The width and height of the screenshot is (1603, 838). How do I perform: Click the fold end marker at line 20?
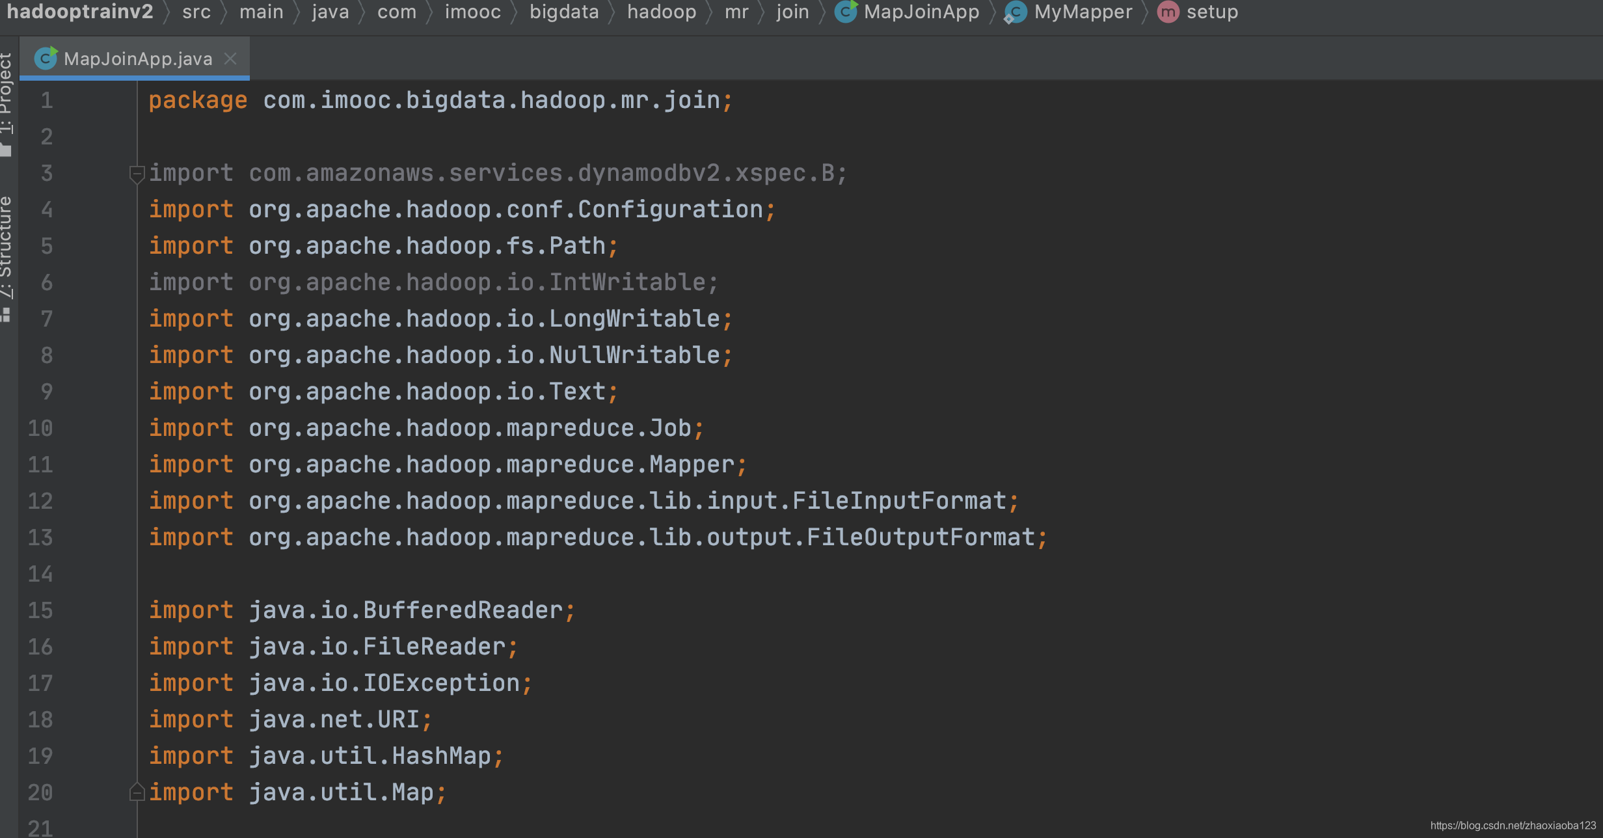pyautogui.click(x=137, y=792)
